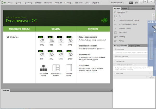The width and height of the screenshot is (156, 109).
Task: Click the folder icon next to Открыть
Action: 8,37
